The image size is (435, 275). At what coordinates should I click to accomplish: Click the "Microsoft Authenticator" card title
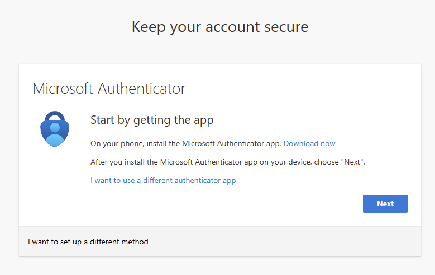[x=109, y=88]
